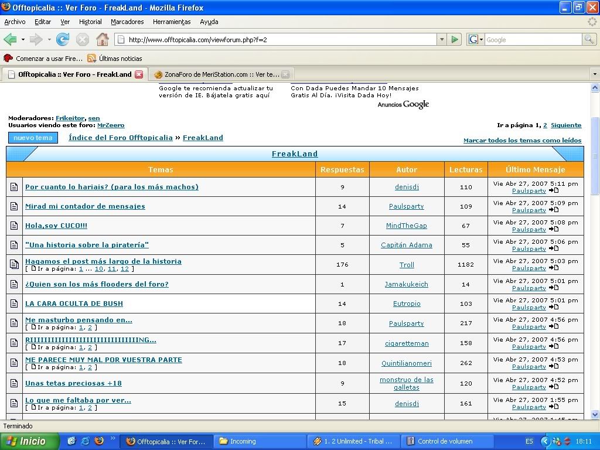Switch to ZonaForo de MeriStation tab
Viewport: 600px width, 450px height.
click(217, 74)
